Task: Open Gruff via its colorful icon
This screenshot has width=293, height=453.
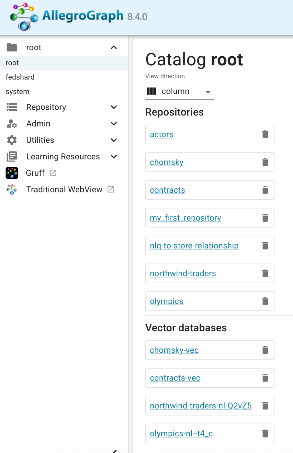Action: tap(12, 173)
